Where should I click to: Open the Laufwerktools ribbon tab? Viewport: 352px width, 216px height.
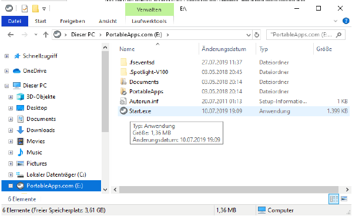(x=149, y=21)
